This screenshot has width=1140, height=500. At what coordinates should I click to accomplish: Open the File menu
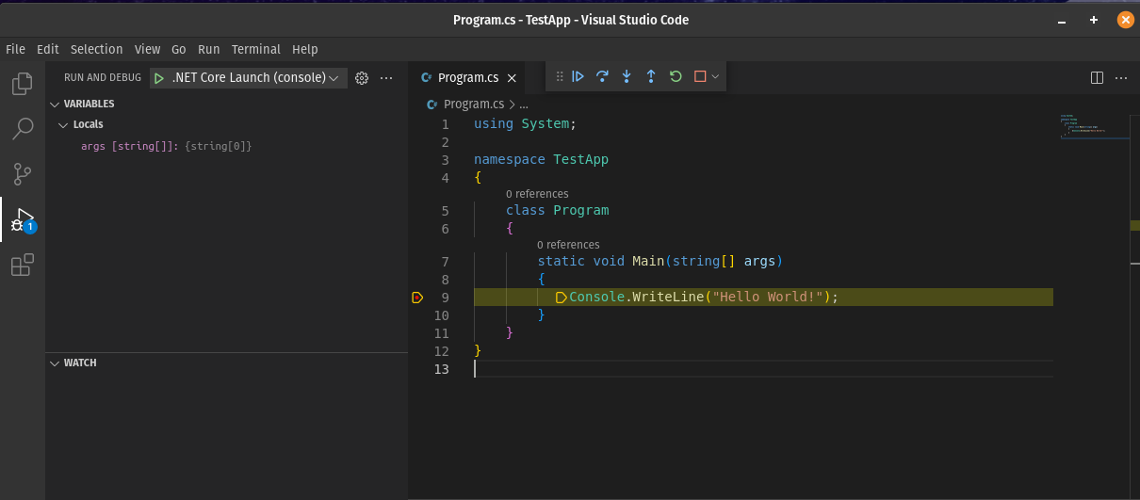(x=15, y=49)
